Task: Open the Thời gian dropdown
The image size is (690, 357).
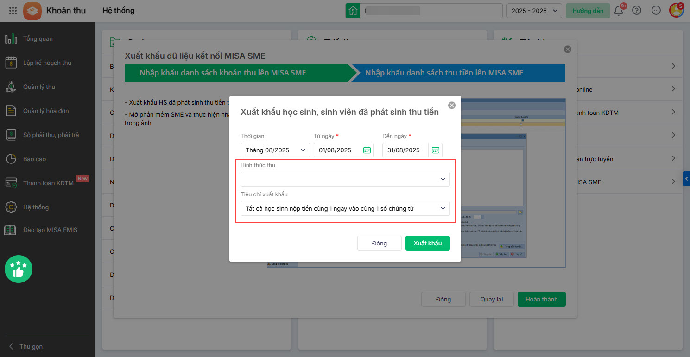Action: [275, 150]
